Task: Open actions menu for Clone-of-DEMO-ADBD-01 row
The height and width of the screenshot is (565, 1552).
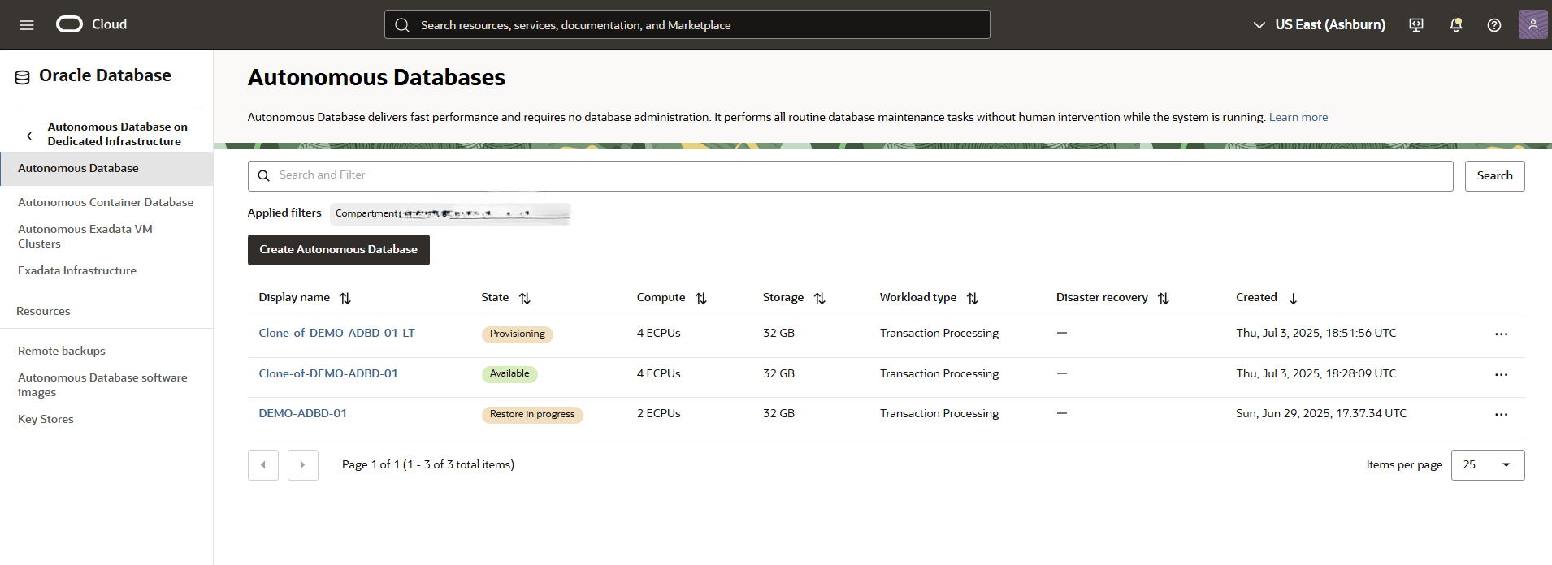Action: 1501,374
